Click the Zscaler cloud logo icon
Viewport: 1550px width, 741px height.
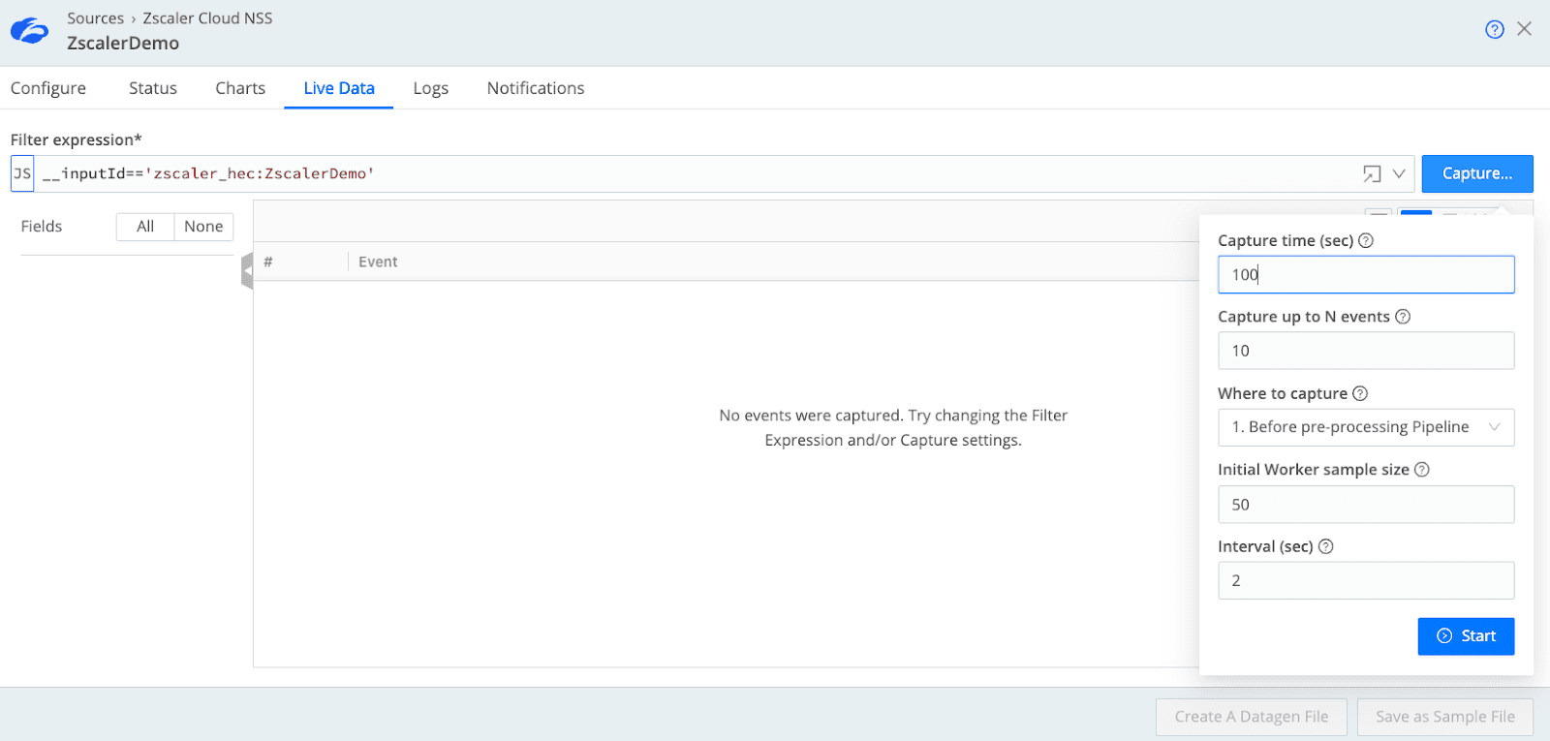point(29,31)
